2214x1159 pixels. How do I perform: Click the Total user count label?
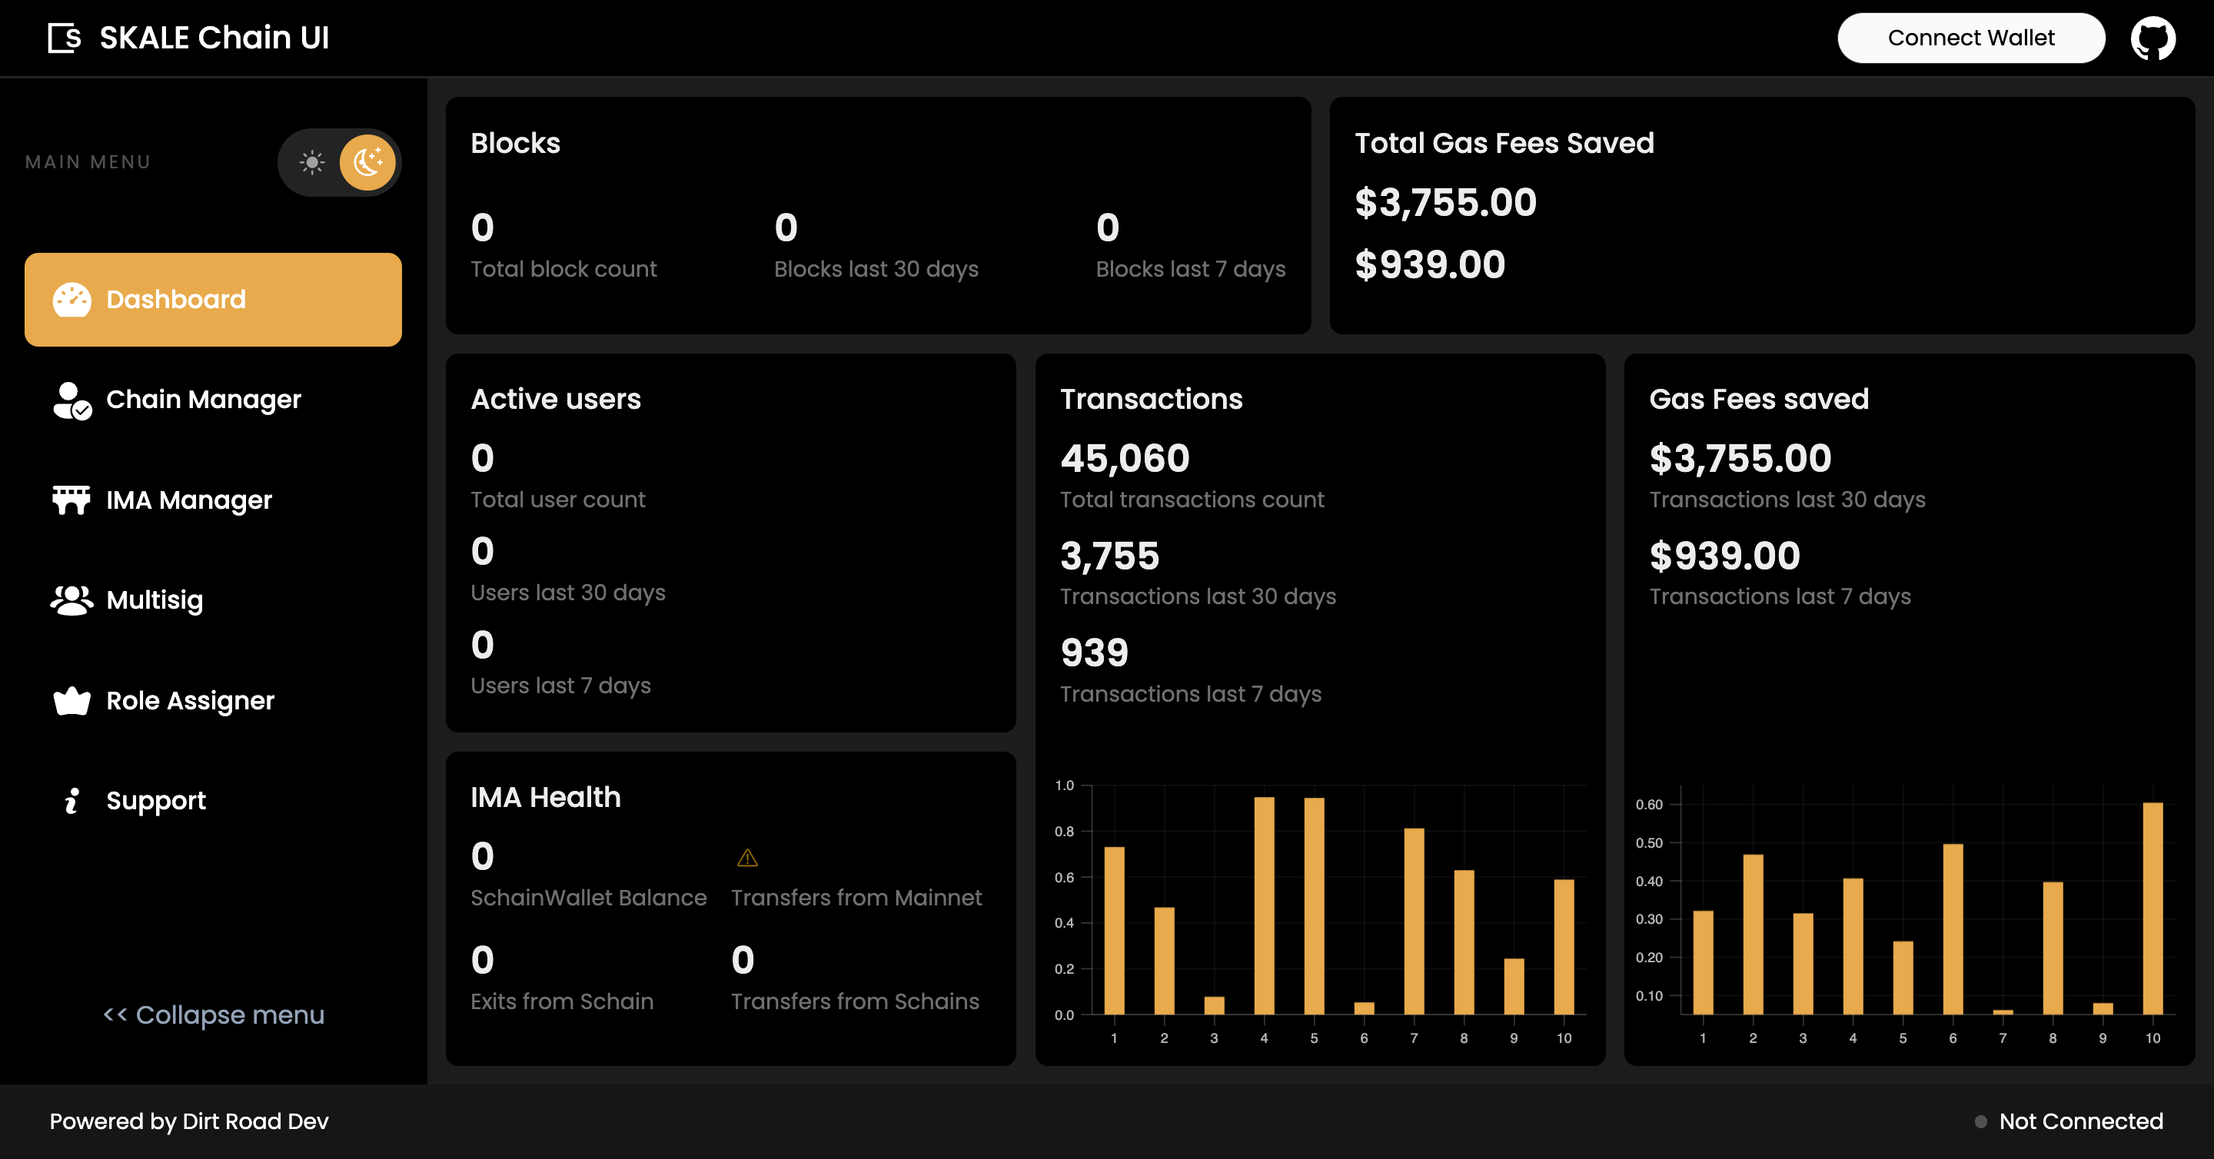pyautogui.click(x=558, y=500)
